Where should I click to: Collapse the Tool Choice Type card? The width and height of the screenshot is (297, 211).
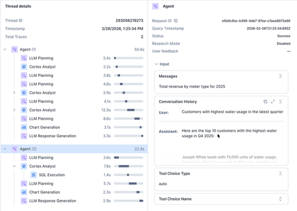click(281, 173)
